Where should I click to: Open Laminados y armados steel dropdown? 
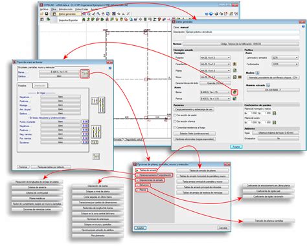[x=285, y=57]
